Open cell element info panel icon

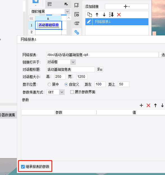77,14
